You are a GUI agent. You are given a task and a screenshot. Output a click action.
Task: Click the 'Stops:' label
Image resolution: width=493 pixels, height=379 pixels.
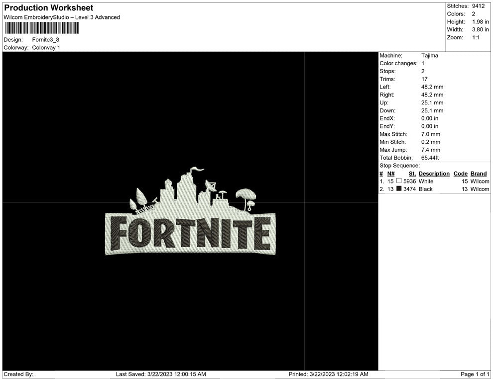click(387, 71)
